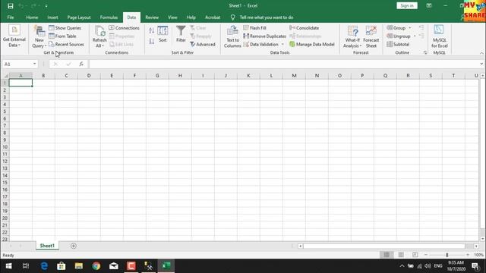486x273 pixels.
Task: Switch to Normal view
Action: (x=387, y=255)
